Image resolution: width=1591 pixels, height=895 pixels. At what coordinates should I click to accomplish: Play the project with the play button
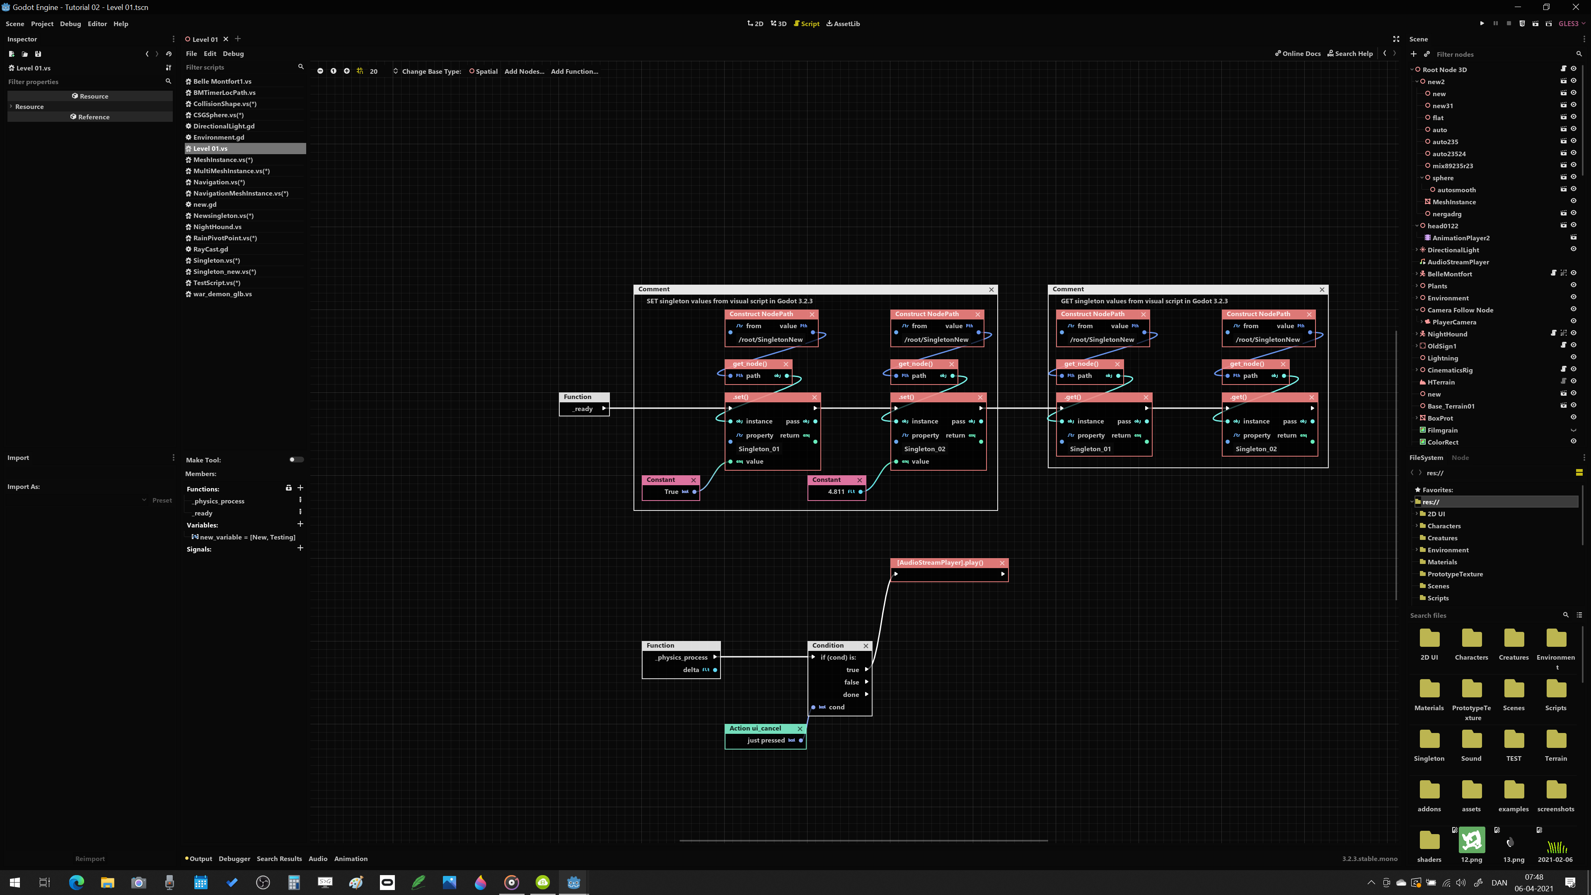tap(1482, 24)
